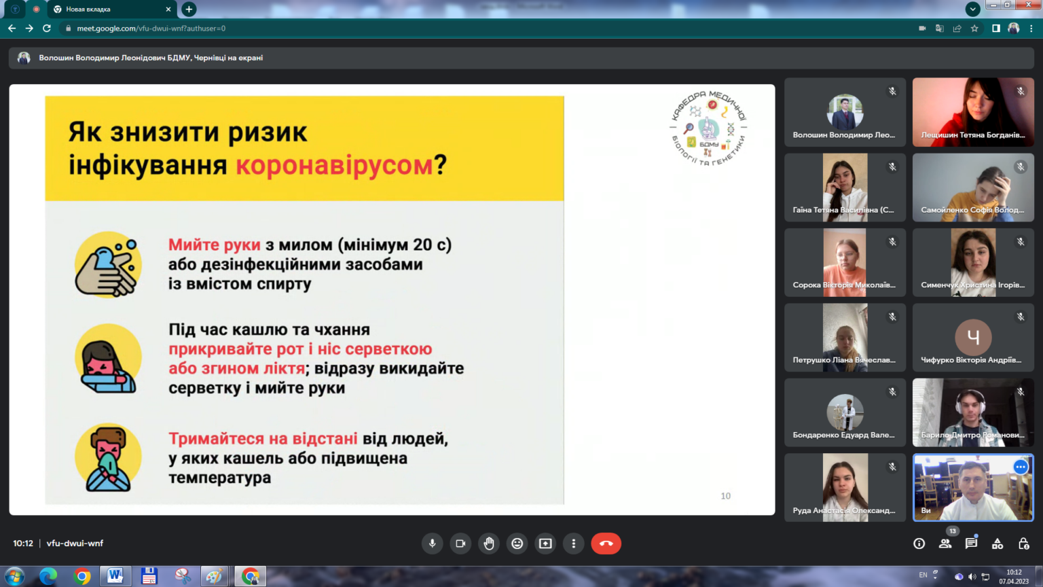Open more options three-dot menu

point(574,544)
